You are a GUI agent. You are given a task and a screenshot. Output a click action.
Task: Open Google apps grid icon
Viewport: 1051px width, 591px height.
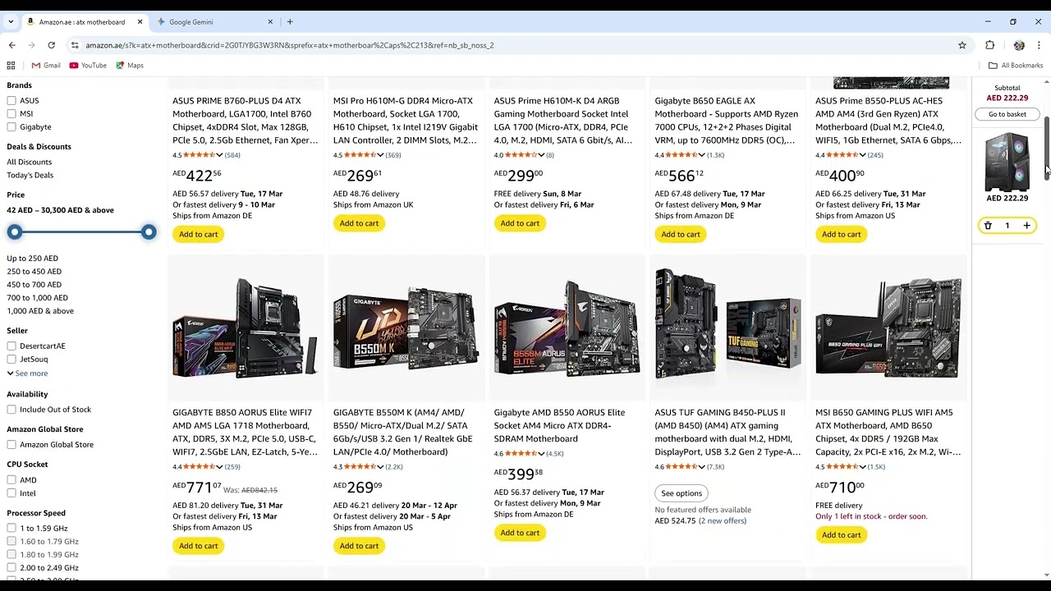click(x=11, y=66)
